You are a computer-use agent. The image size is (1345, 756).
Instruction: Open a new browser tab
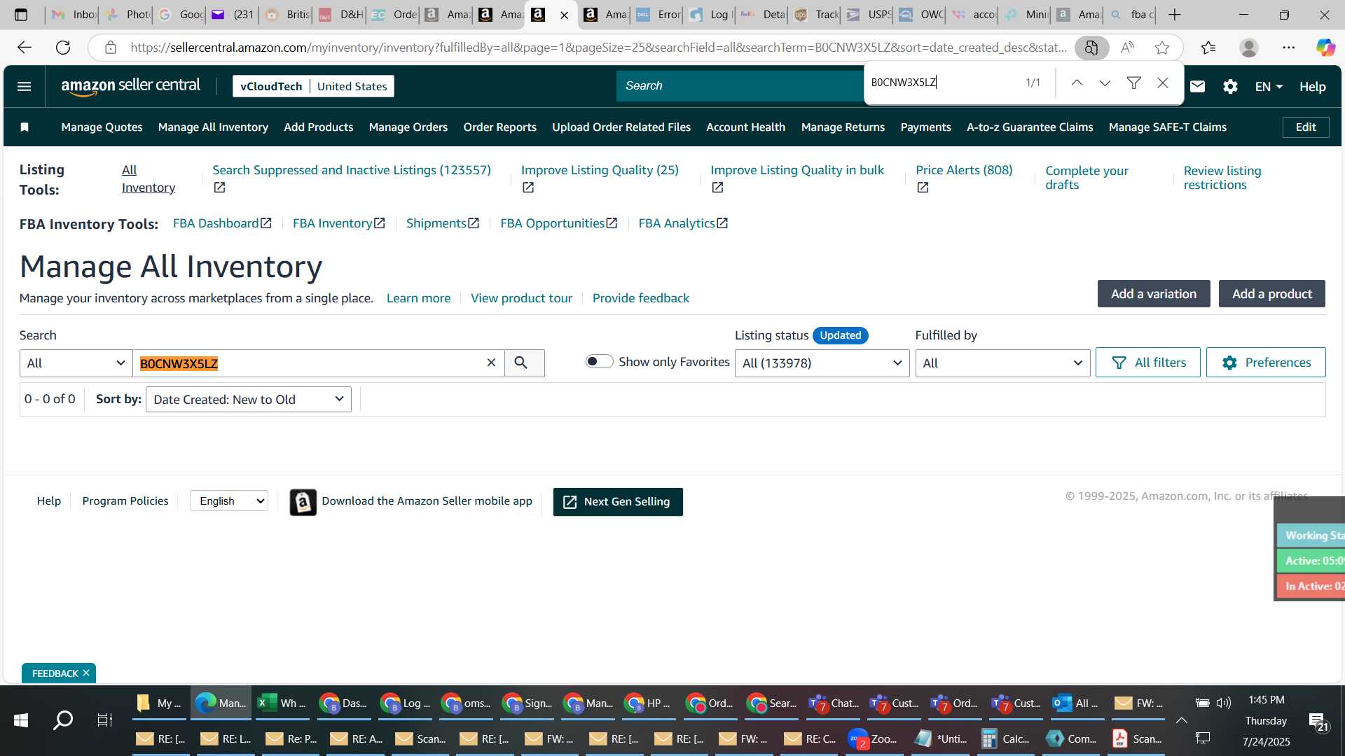coord(1175,15)
